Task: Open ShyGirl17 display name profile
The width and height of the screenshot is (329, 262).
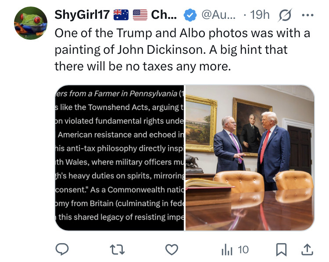Action: (x=82, y=14)
